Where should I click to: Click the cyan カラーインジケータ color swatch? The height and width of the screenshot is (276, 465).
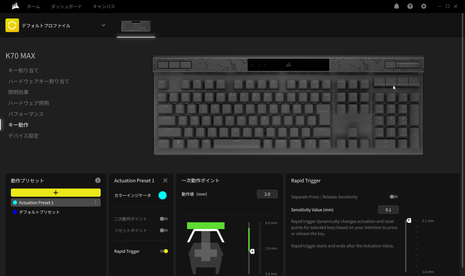pos(162,195)
